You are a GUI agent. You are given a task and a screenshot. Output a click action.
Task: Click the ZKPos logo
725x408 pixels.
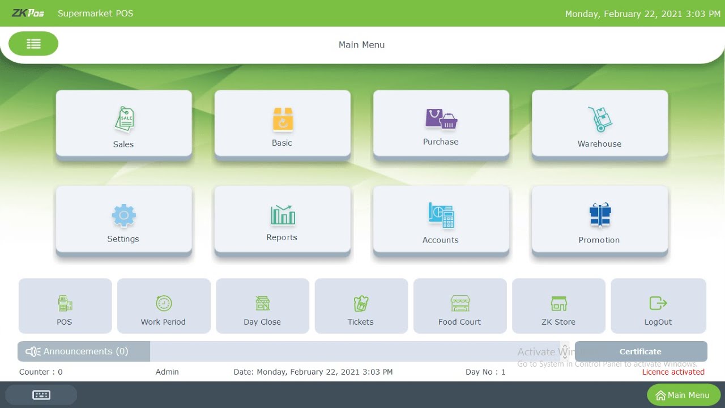pyautogui.click(x=28, y=13)
